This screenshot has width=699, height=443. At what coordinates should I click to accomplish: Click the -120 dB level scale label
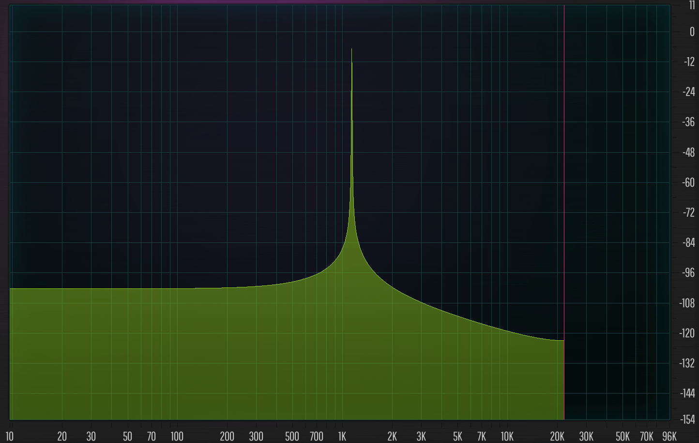pyautogui.click(x=687, y=333)
